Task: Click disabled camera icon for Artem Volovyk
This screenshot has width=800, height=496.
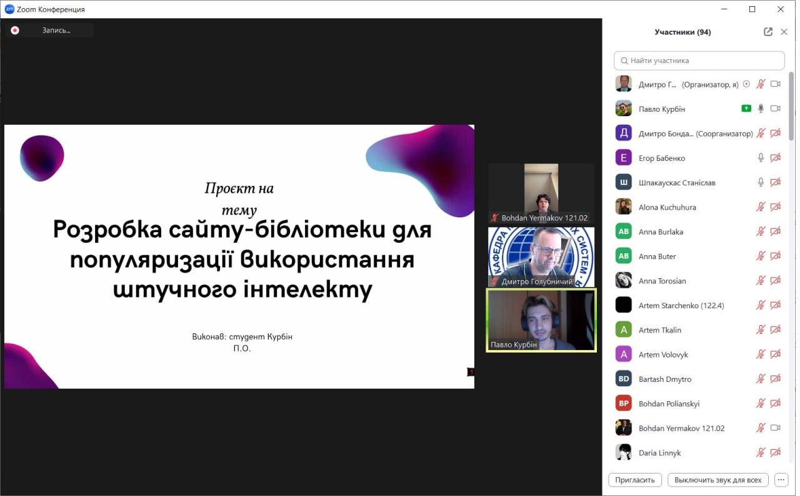Action: point(776,354)
